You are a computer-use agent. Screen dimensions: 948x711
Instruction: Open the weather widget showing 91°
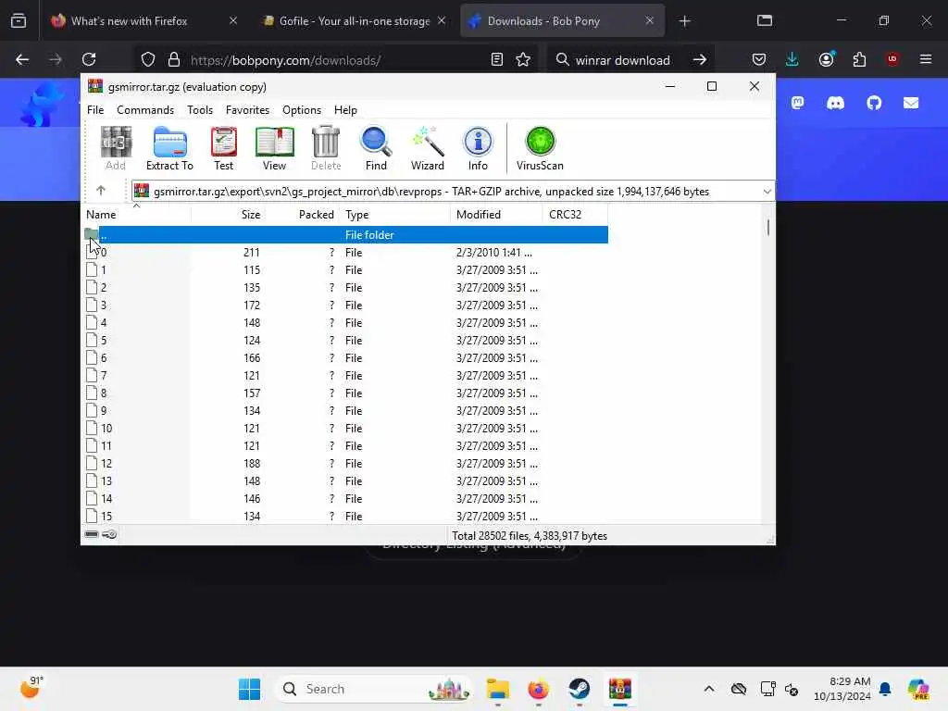pos(31,688)
